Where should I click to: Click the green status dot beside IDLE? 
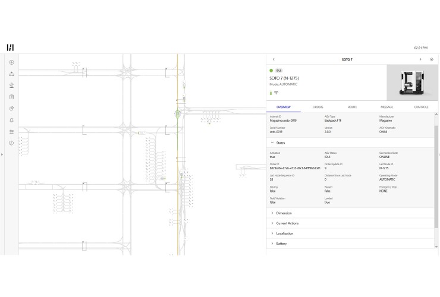click(x=271, y=71)
